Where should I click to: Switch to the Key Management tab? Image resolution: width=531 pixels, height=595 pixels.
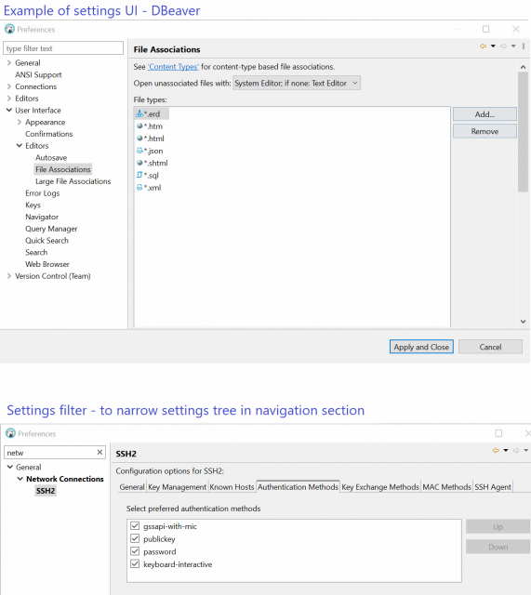(177, 487)
